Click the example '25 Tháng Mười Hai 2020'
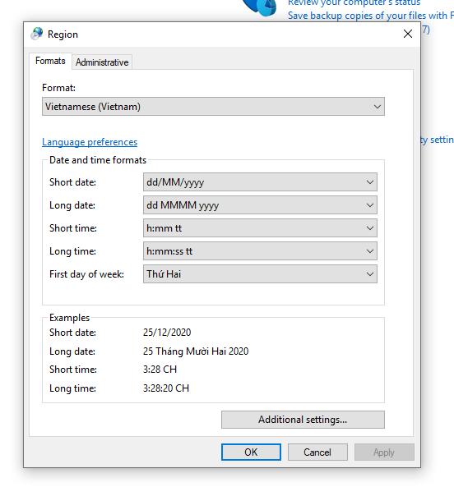Image resolution: width=454 pixels, height=496 pixels. click(x=196, y=351)
